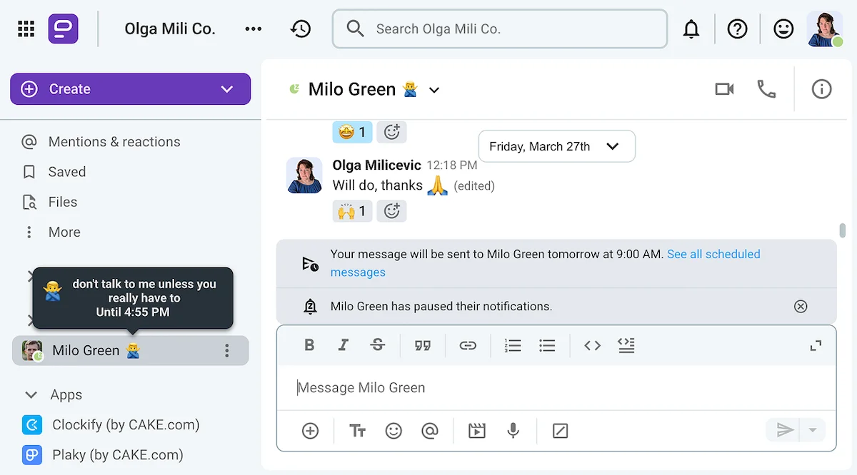Toggle italic formatting in the composer
The image size is (857, 475).
pos(344,345)
